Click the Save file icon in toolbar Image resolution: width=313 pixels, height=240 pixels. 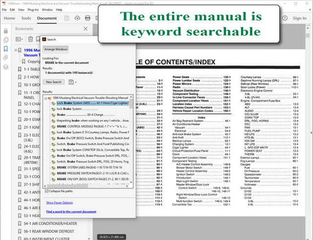pyautogui.click(x=67, y=18)
